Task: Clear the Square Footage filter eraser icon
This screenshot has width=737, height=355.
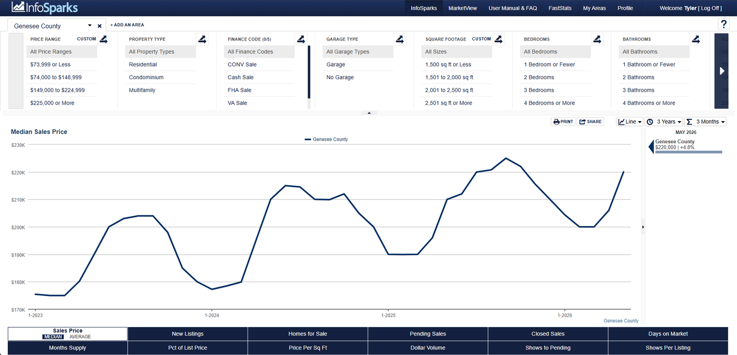Action: click(498, 39)
